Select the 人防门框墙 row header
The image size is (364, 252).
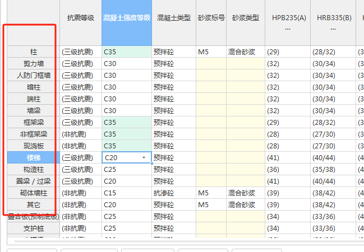click(34, 76)
